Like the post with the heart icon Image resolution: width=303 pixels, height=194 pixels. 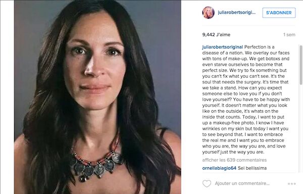pyautogui.click(x=207, y=183)
